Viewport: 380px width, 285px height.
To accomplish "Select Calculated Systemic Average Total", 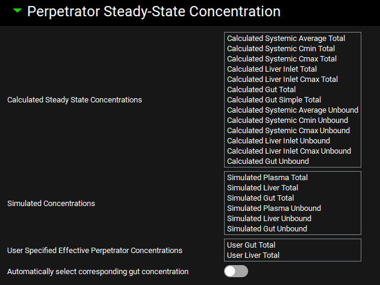I will [x=286, y=39].
